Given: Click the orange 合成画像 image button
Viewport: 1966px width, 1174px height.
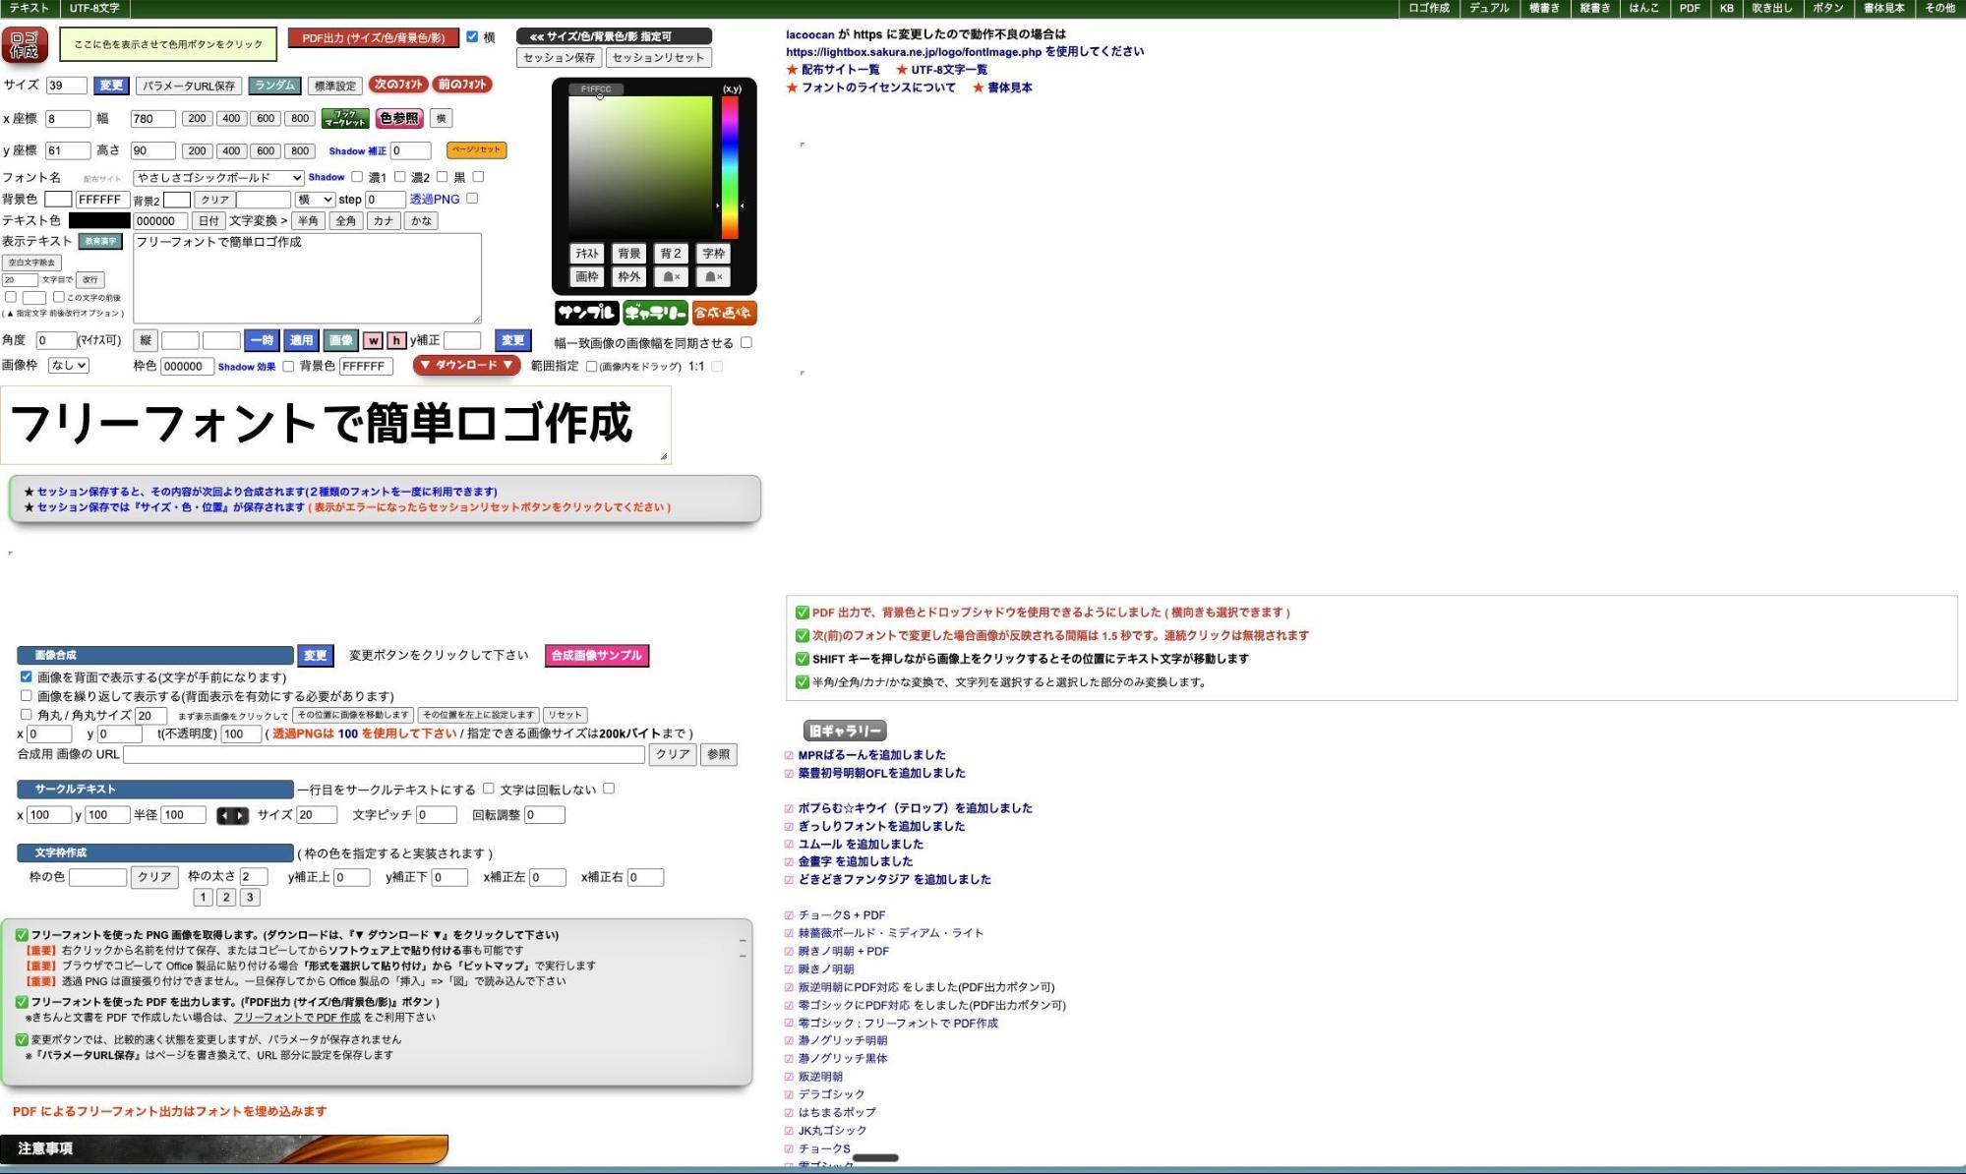Looking at the screenshot, I should tap(724, 313).
